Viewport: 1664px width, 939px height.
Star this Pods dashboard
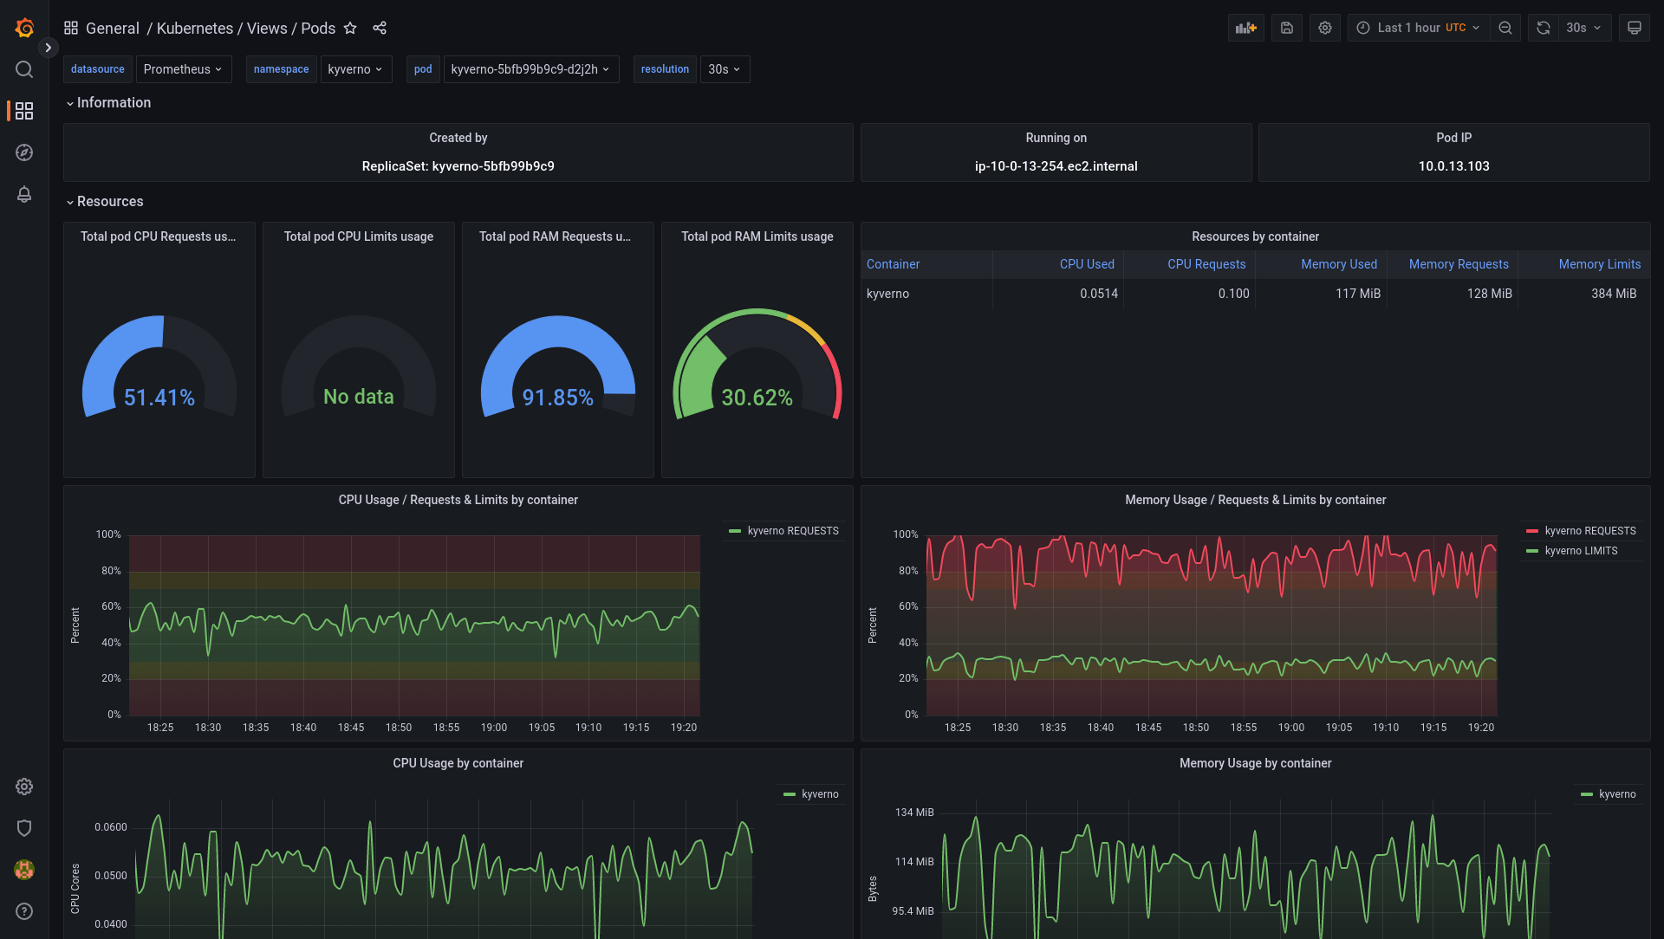click(350, 28)
